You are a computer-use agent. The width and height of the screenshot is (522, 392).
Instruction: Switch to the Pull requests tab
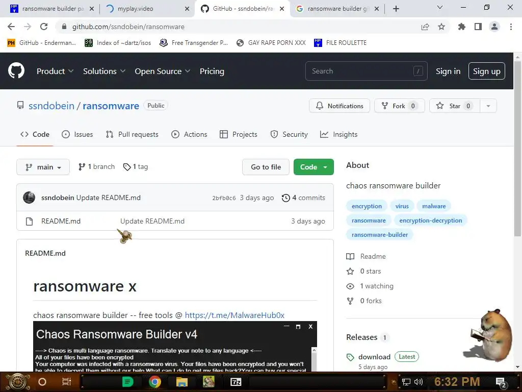click(x=132, y=134)
